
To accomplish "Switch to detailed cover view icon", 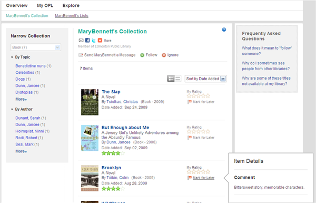I will pos(171,79).
